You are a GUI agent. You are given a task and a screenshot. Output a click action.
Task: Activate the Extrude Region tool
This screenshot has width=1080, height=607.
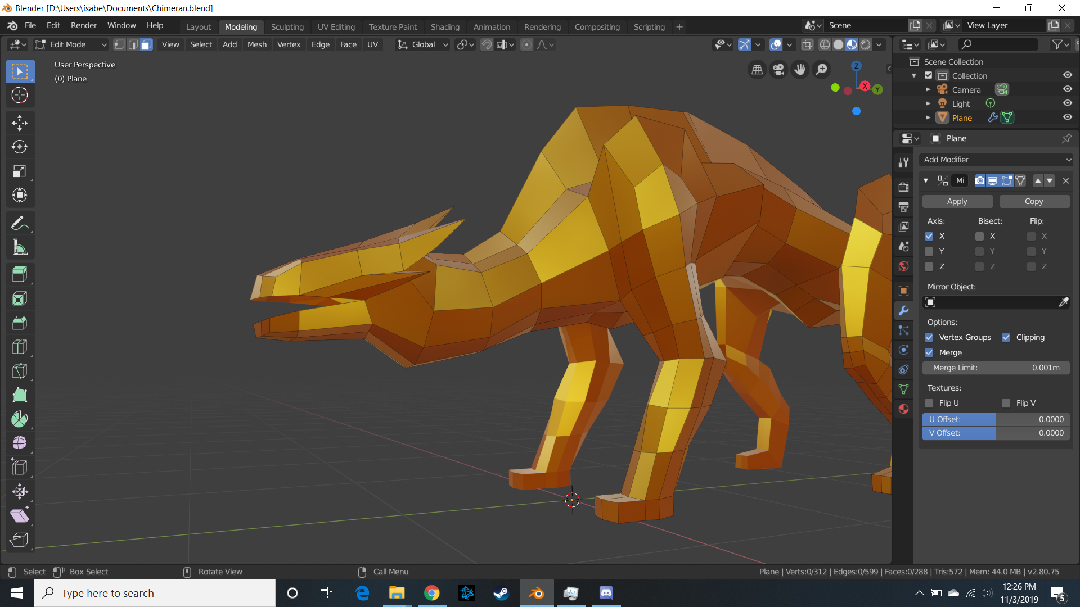(20, 274)
